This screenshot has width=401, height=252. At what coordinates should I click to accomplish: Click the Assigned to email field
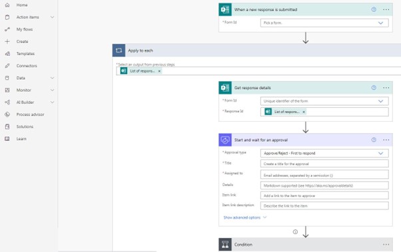tap(324, 175)
